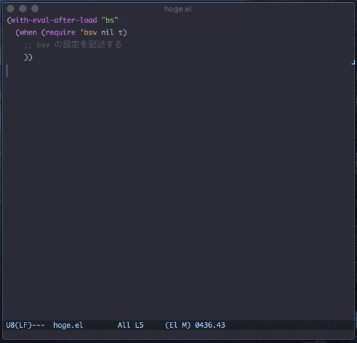
Task: Click the hoge.el buffer name in mode line
Action: coord(68,325)
